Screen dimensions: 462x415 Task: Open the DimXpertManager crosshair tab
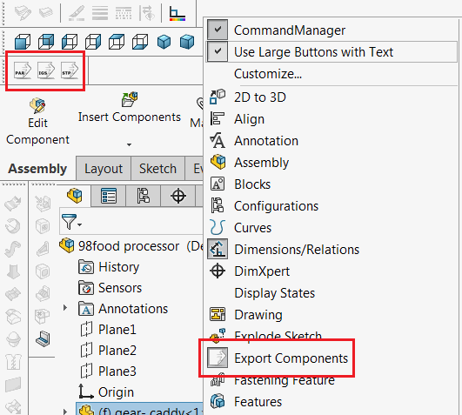click(178, 196)
